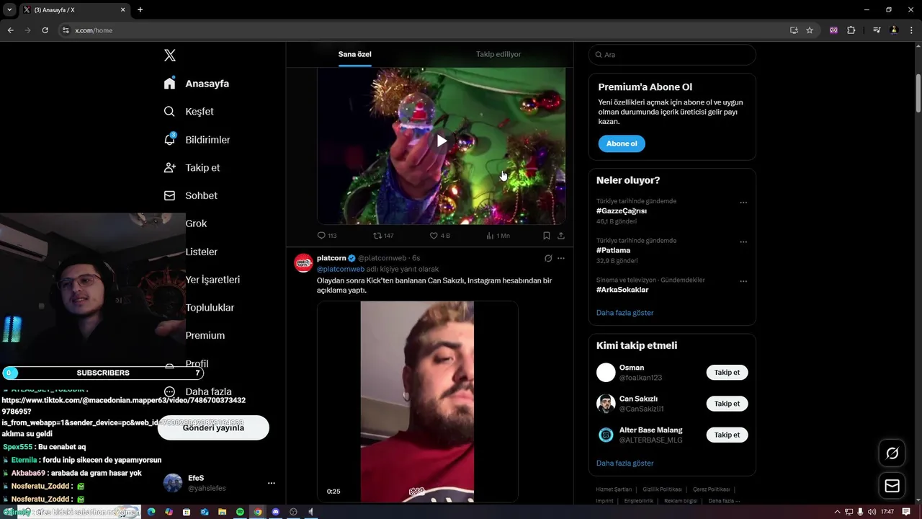Open more options for #ArkaSokaklar trend
This screenshot has width=922, height=519.
coord(743,281)
